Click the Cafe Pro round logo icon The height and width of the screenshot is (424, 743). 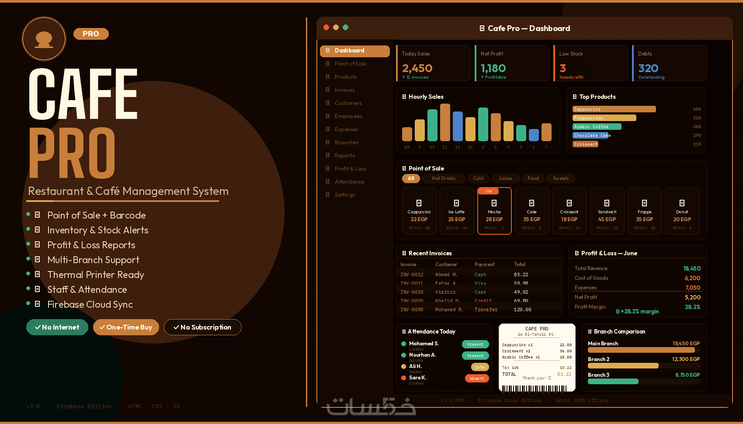click(44, 39)
